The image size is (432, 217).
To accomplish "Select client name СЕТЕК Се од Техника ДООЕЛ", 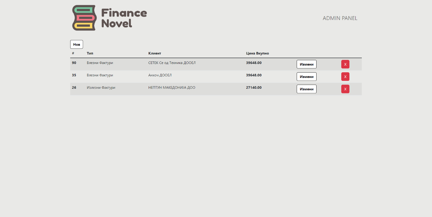I will [x=172, y=63].
